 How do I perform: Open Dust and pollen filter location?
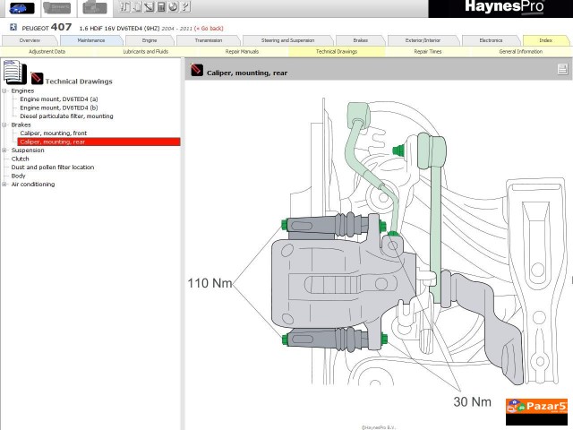pyautogui.click(x=52, y=168)
